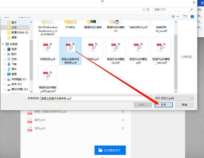This screenshot has height=158, width=204.
Task: Click PDF icon beside 解密.pdf
Action: [x=30, y=120]
